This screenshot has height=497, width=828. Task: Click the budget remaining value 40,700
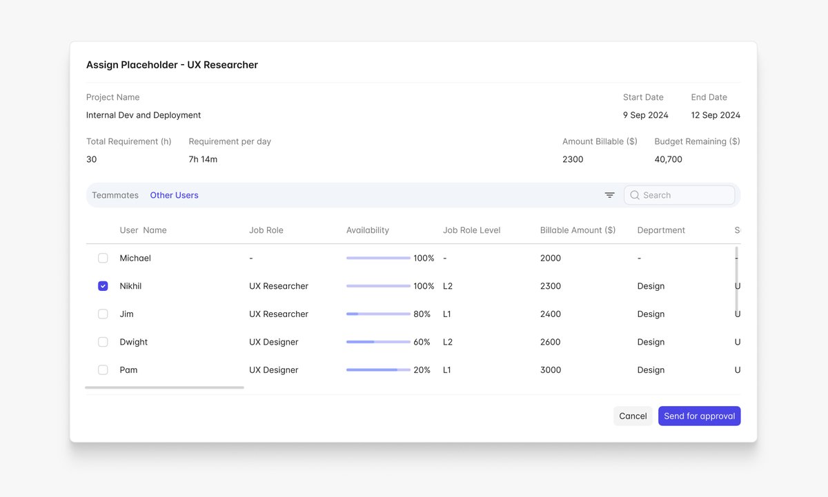click(x=669, y=159)
